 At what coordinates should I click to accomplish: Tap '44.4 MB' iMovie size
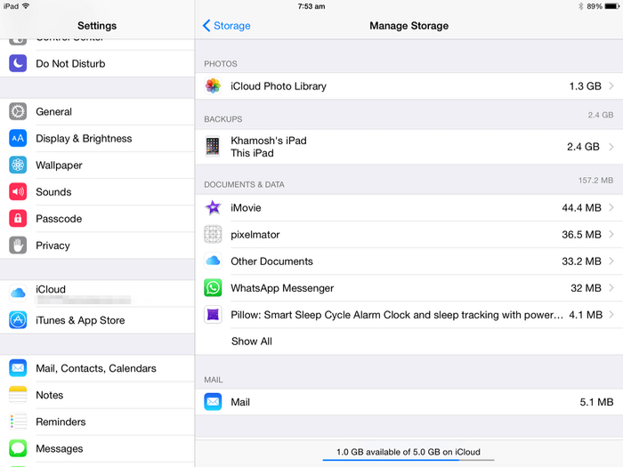point(581,207)
